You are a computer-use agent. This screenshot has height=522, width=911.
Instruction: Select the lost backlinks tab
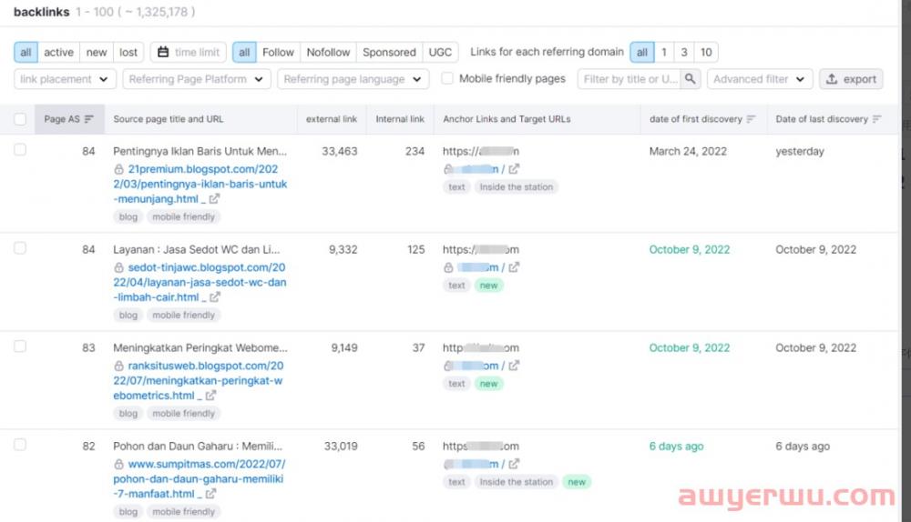128,52
